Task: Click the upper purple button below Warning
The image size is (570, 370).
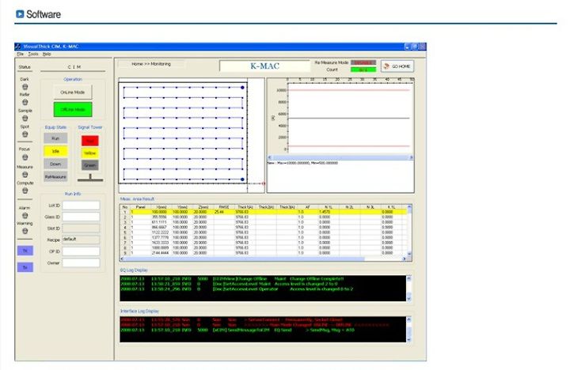Action: (x=25, y=251)
